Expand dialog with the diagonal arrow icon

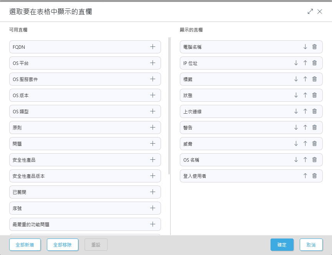(310, 12)
